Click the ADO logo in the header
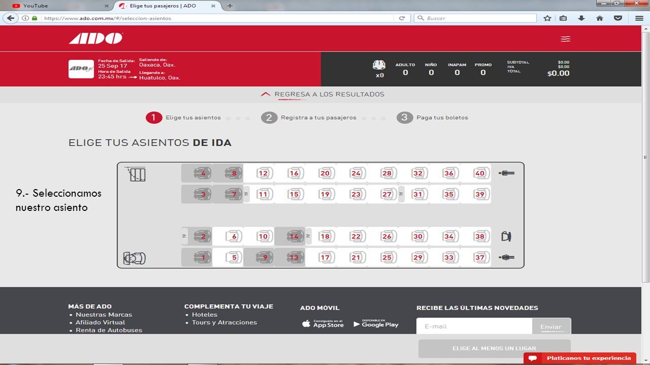Image resolution: width=650 pixels, height=365 pixels. click(x=96, y=39)
